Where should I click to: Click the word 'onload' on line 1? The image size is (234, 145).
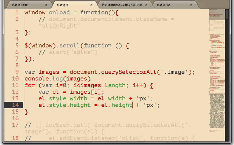click(x=59, y=12)
